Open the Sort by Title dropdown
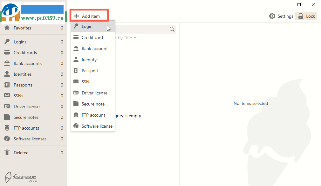Image resolution: width=321 pixels, height=186 pixels. 125,38
